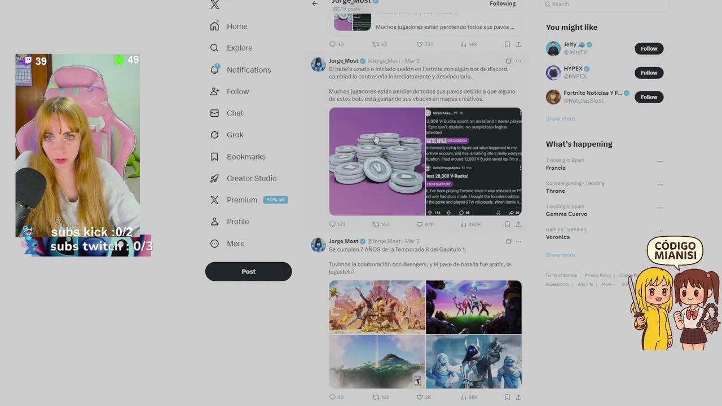Viewport: 722px width, 406px height.
Task: Click the Grok icon on the 7 AÑOS post
Action: click(508, 241)
